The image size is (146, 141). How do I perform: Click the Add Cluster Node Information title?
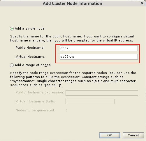pos(73,3)
